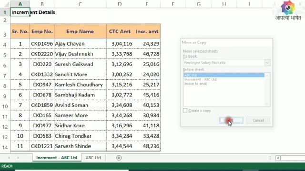Click the Emp Name header cell

pyautogui.click(x=80, y=31)
